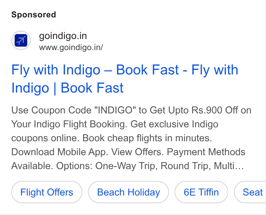
Task: Click the partially visible Seat chip
Action: [x=250, y=192]
